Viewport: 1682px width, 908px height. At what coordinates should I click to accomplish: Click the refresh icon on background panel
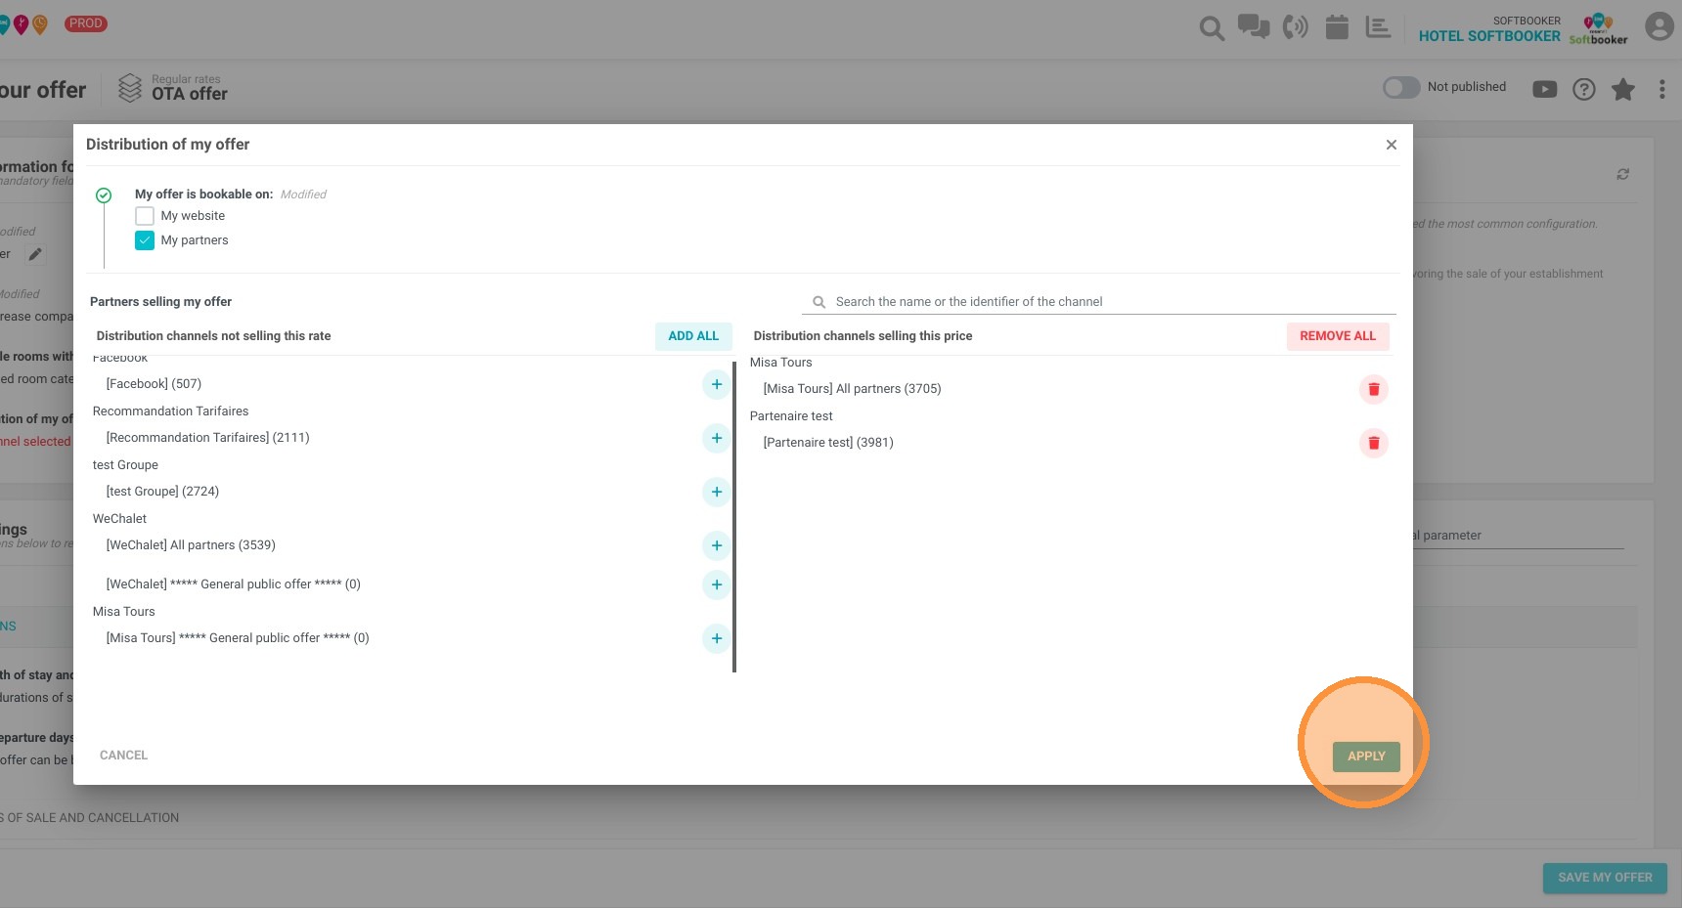[x=1623, y=174]
